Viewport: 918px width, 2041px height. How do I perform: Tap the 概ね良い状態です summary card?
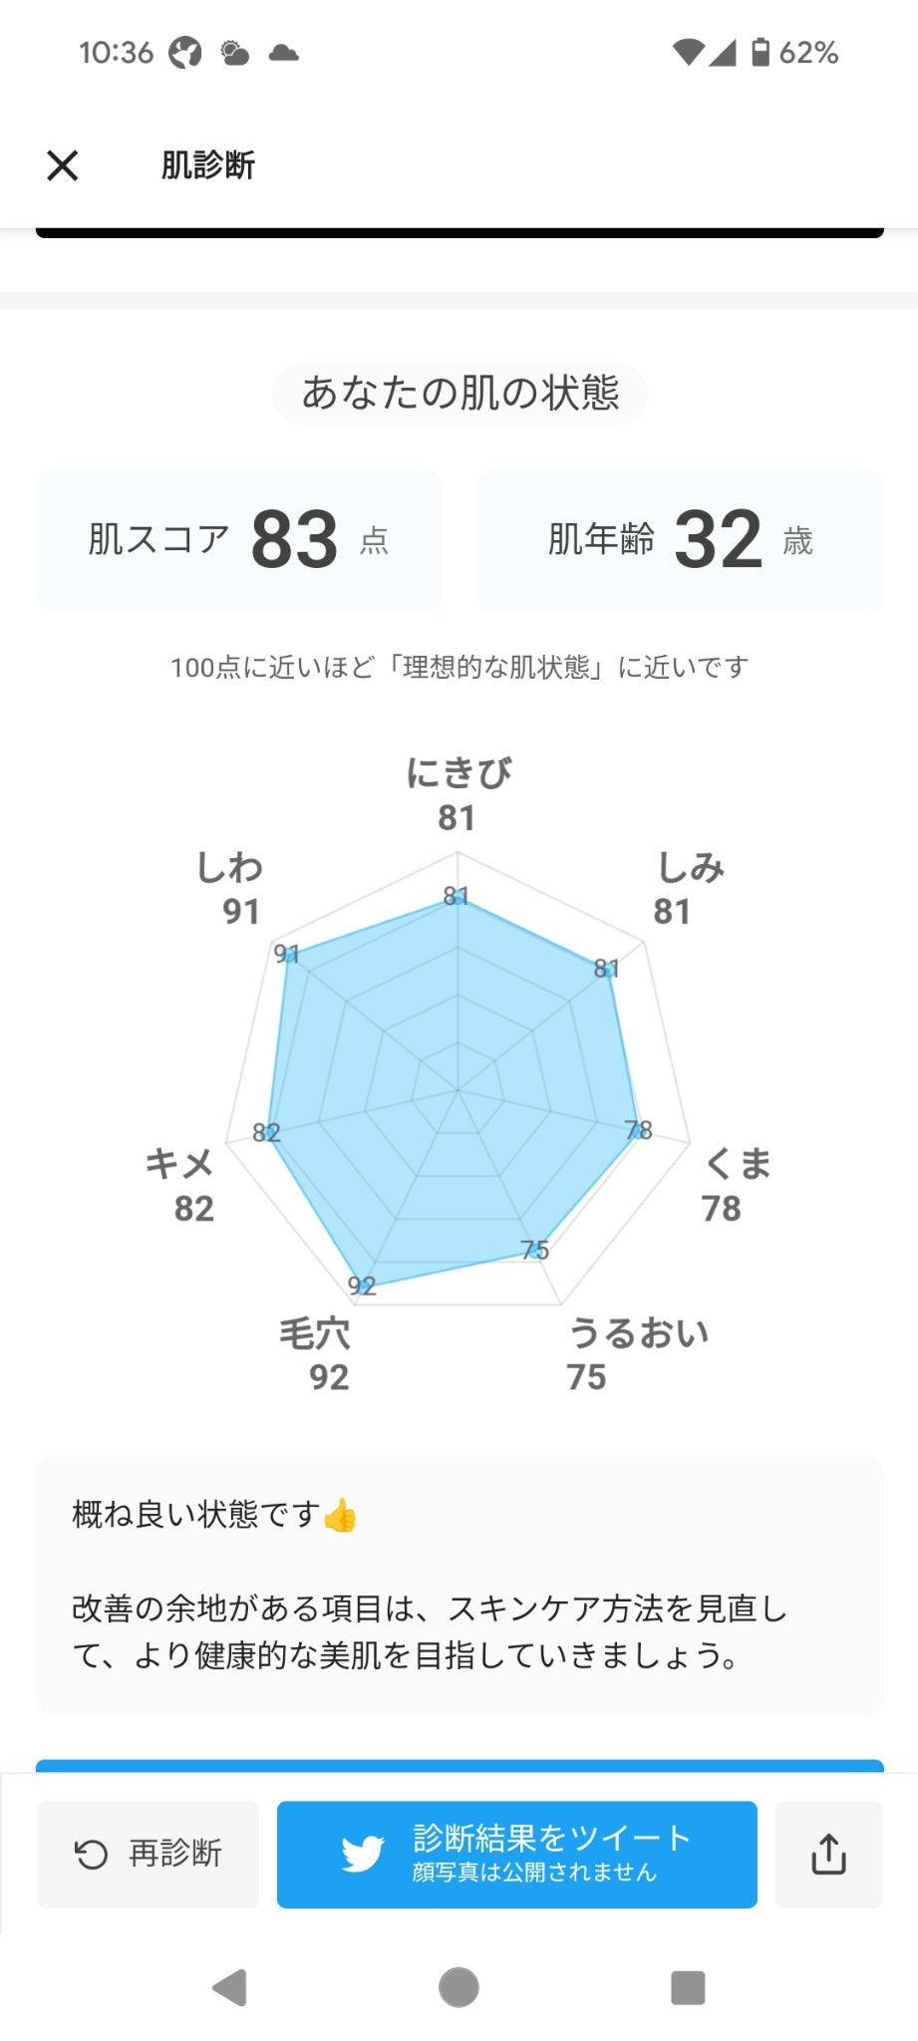459,1585
